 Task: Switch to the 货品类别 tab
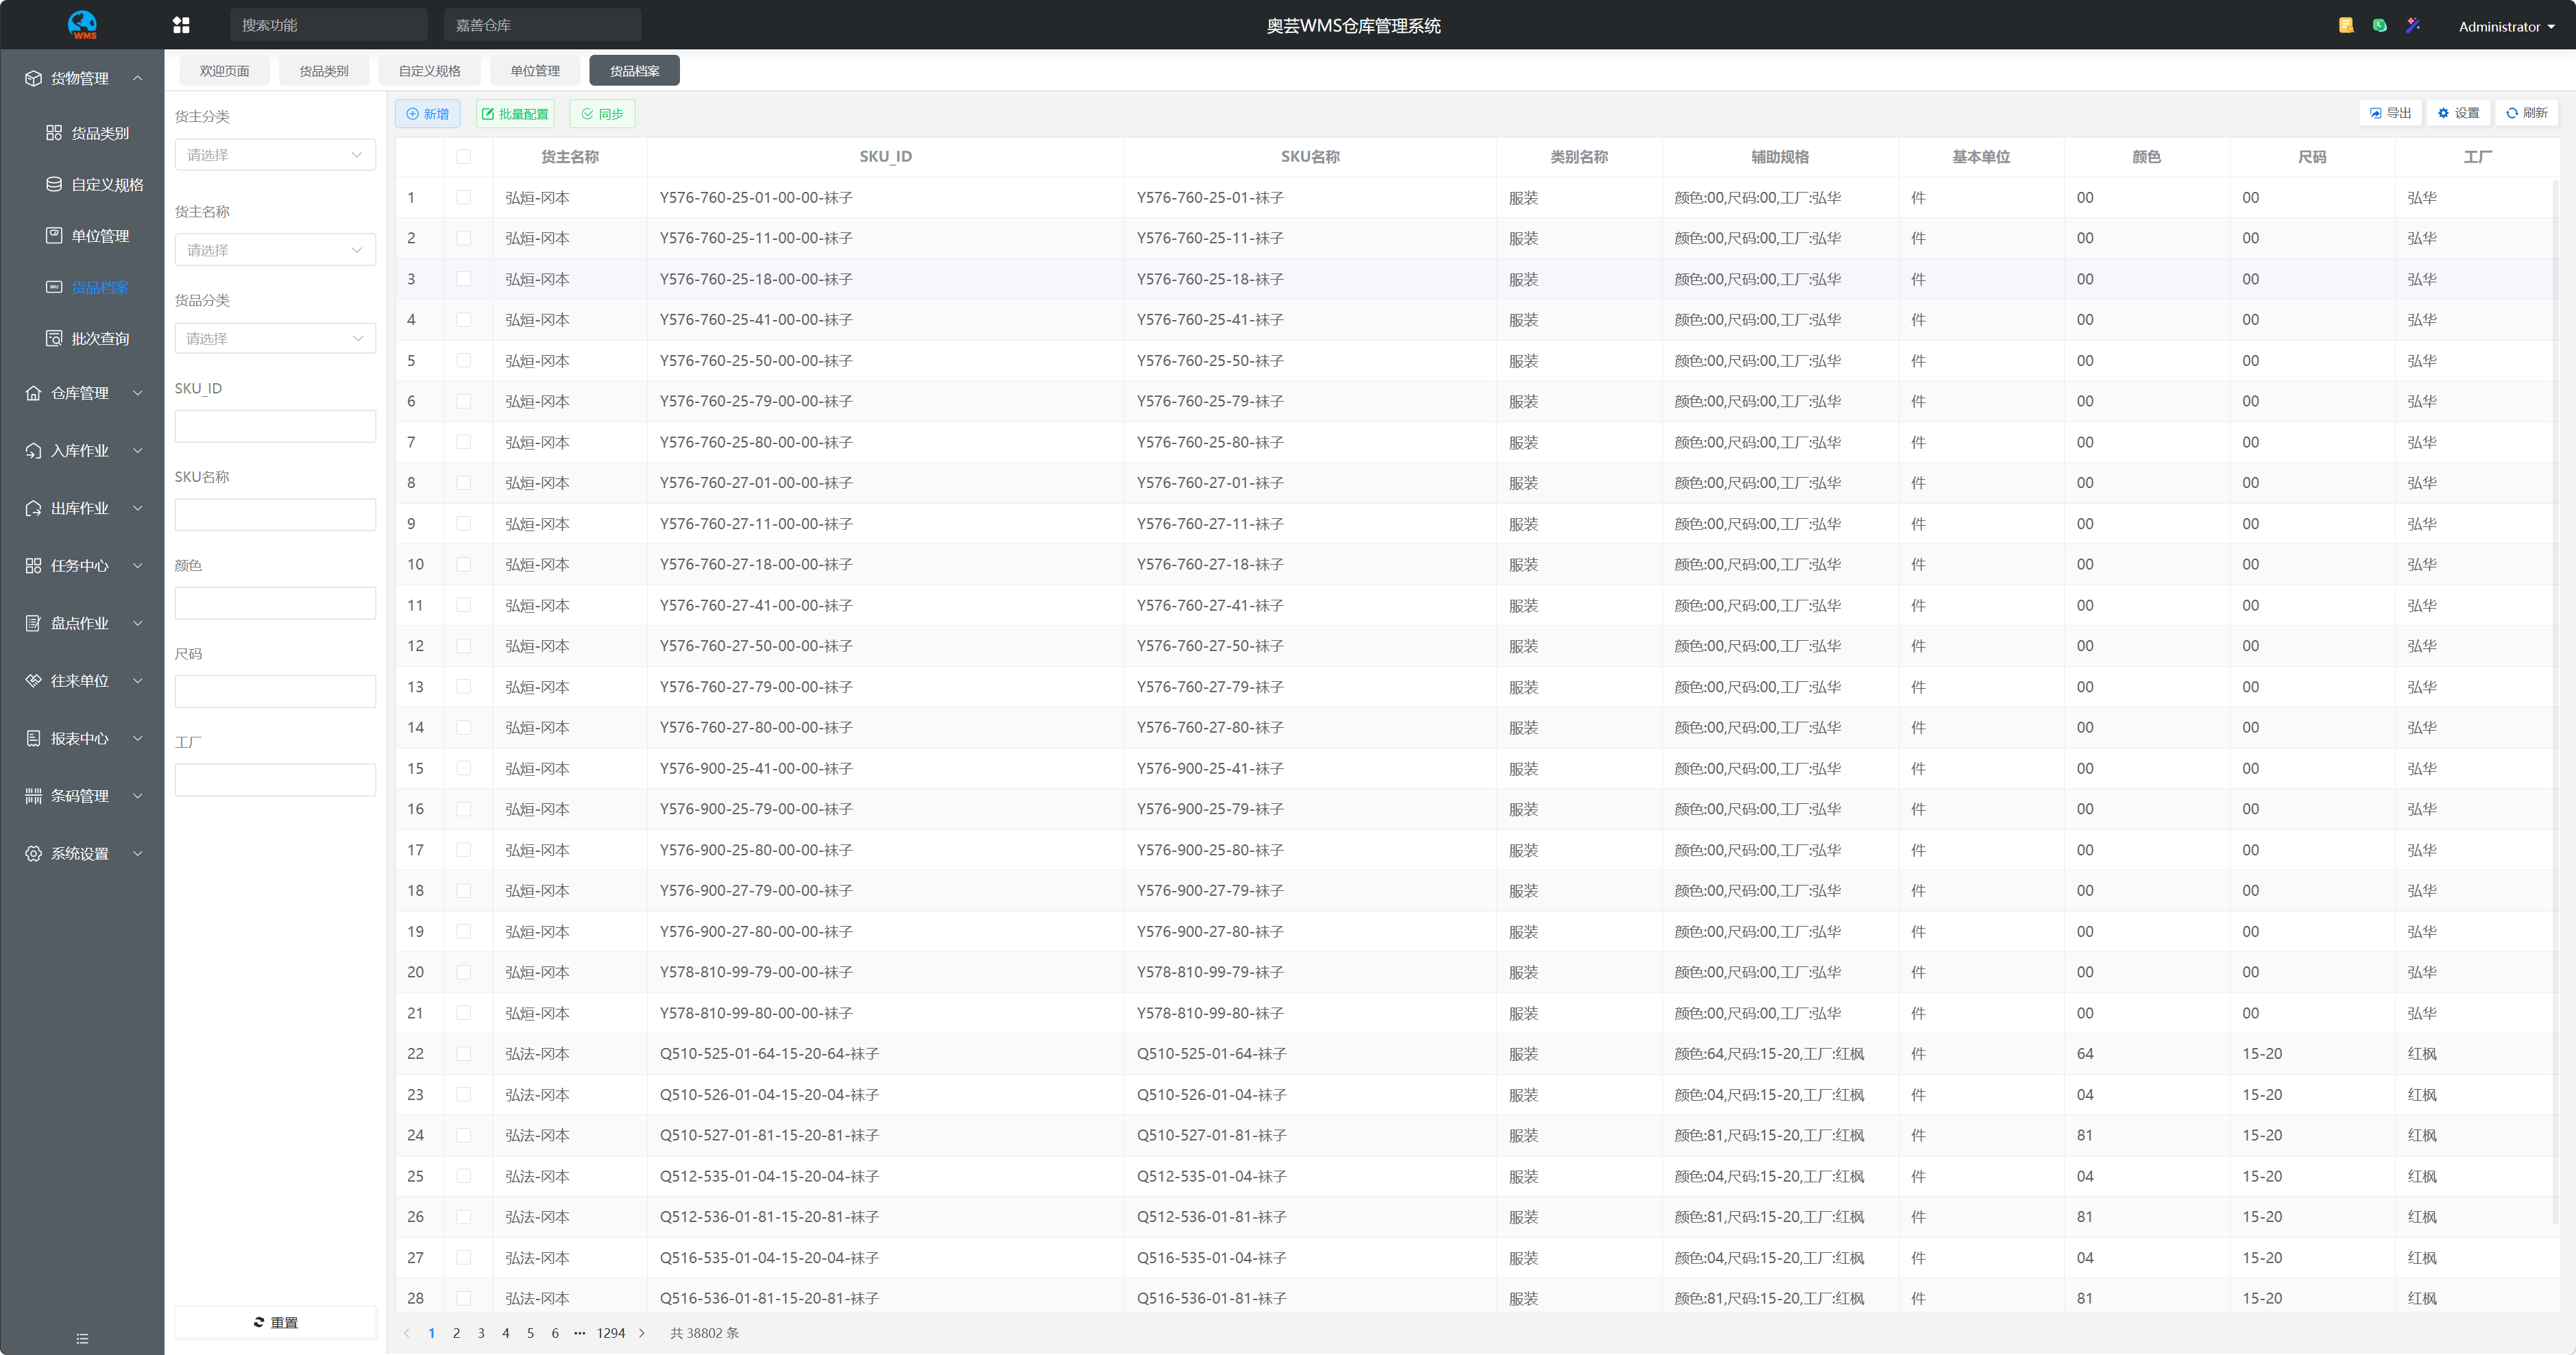[324, 71]
